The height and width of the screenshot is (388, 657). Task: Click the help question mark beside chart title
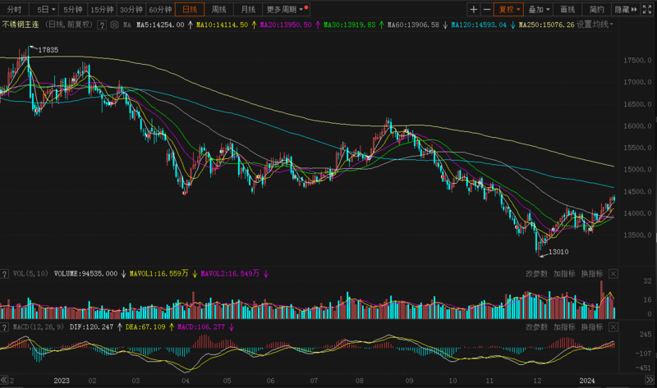[102, 25]
